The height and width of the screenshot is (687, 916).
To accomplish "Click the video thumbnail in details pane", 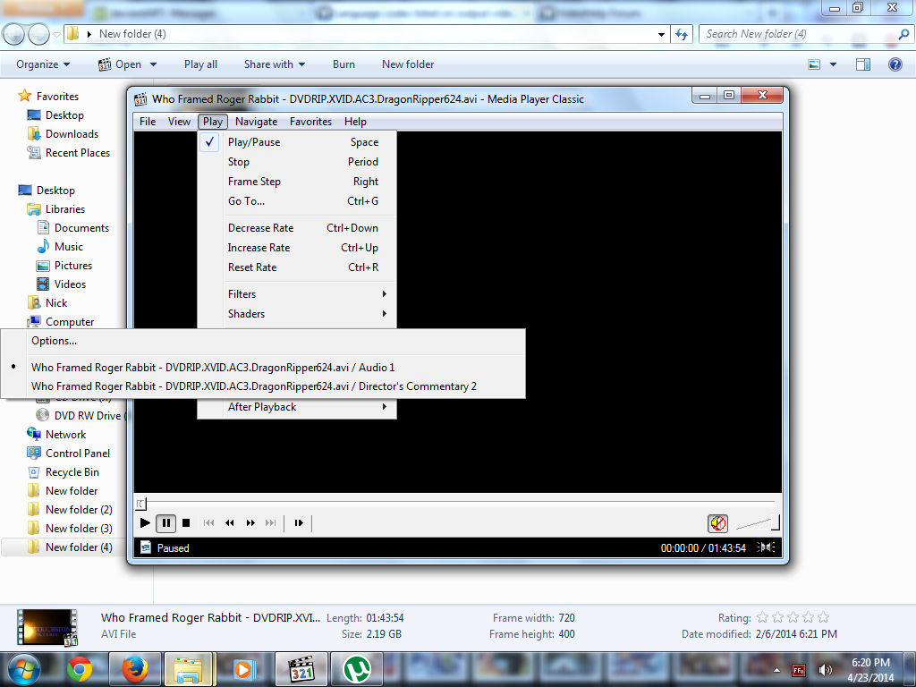I will [47, 627].
